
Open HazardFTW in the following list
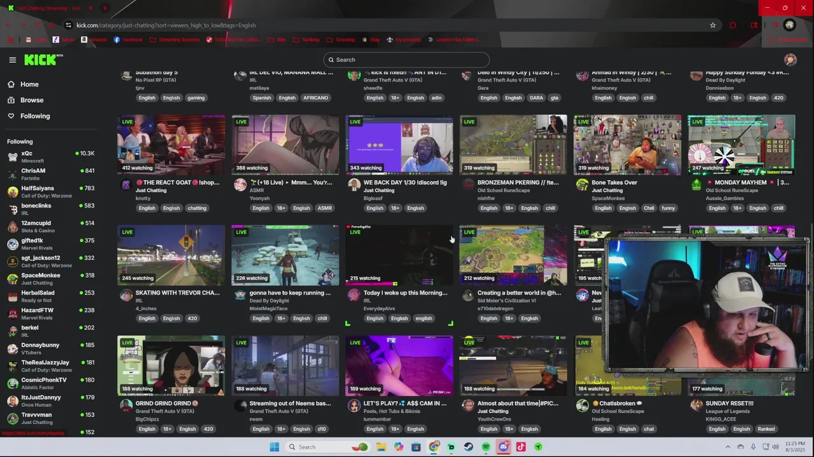coord(51,314)
